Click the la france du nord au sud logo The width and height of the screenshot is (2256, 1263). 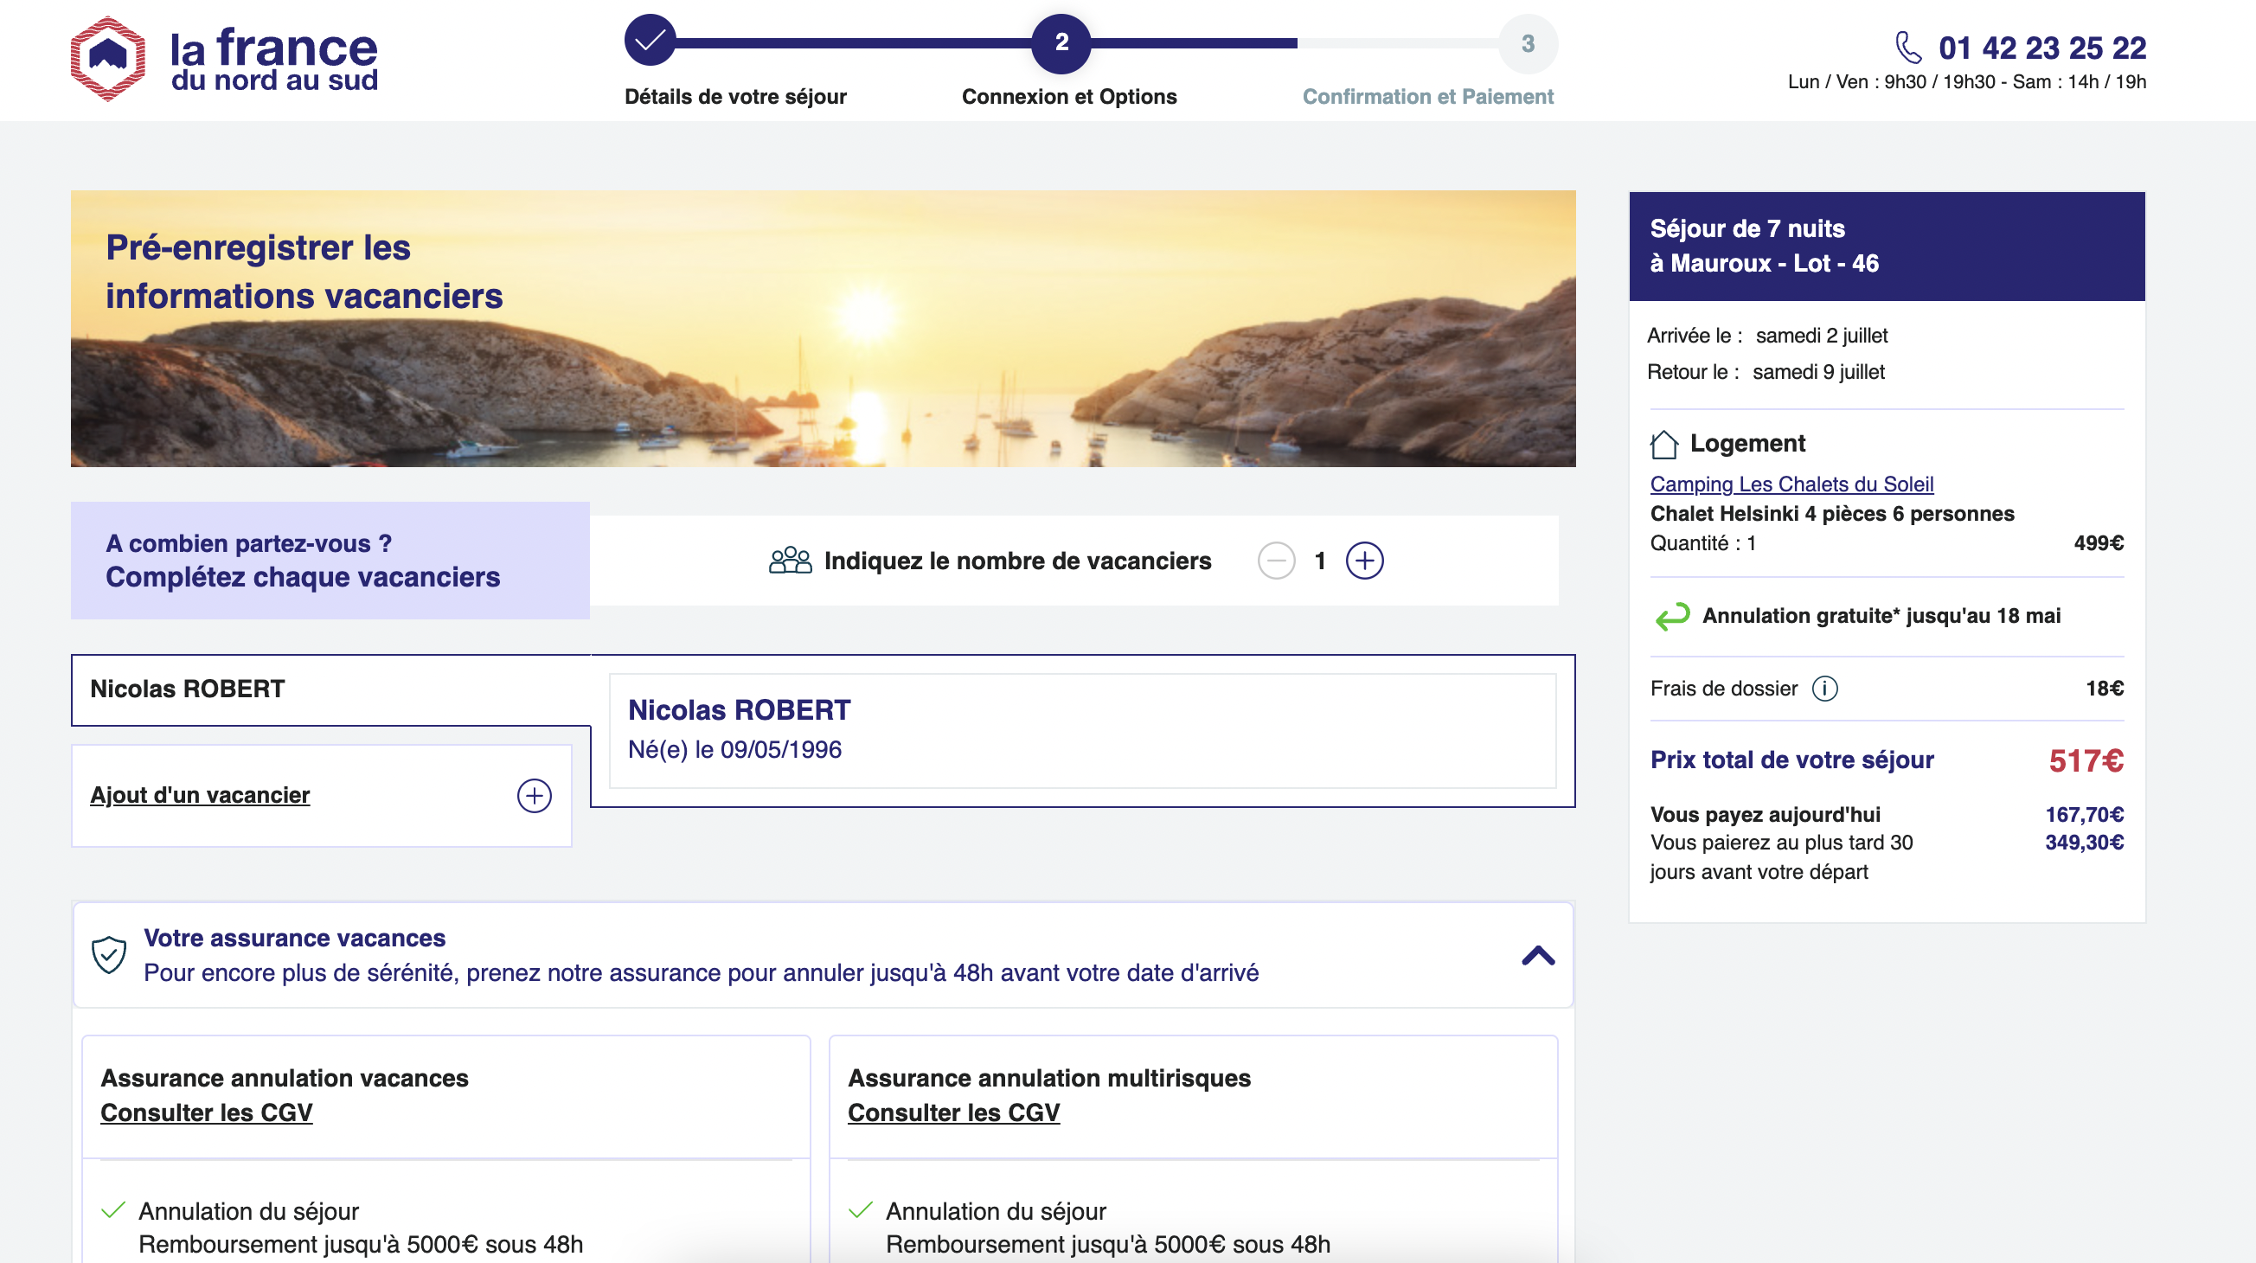[224, 59]
